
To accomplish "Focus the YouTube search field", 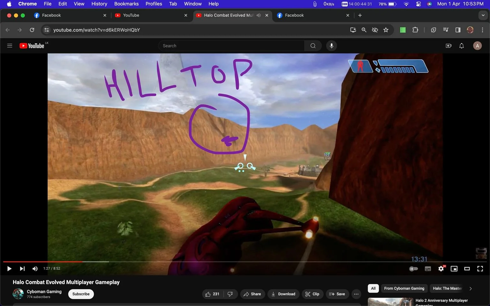I will (x=231, y=46).
